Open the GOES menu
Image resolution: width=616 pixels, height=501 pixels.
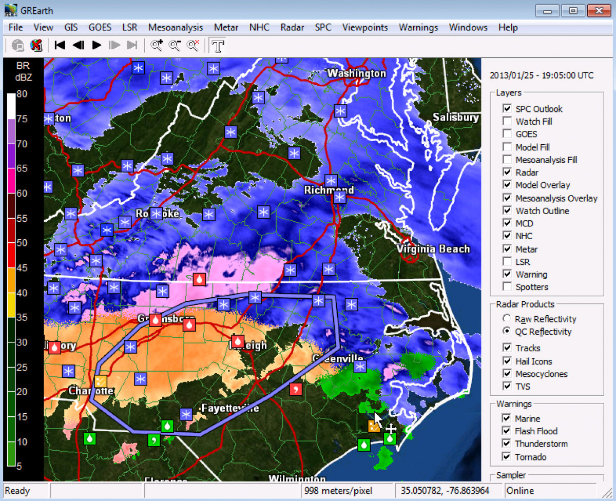pyautogui.click(x=100, y=27)
